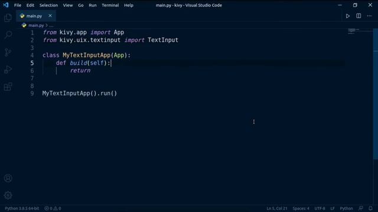Minimize the VS Code window
This screenshot has height=212, width=378.
click(340, 5)
